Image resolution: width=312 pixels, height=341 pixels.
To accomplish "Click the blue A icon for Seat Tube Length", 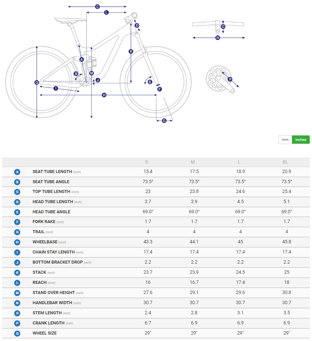I will pos(17,172).
